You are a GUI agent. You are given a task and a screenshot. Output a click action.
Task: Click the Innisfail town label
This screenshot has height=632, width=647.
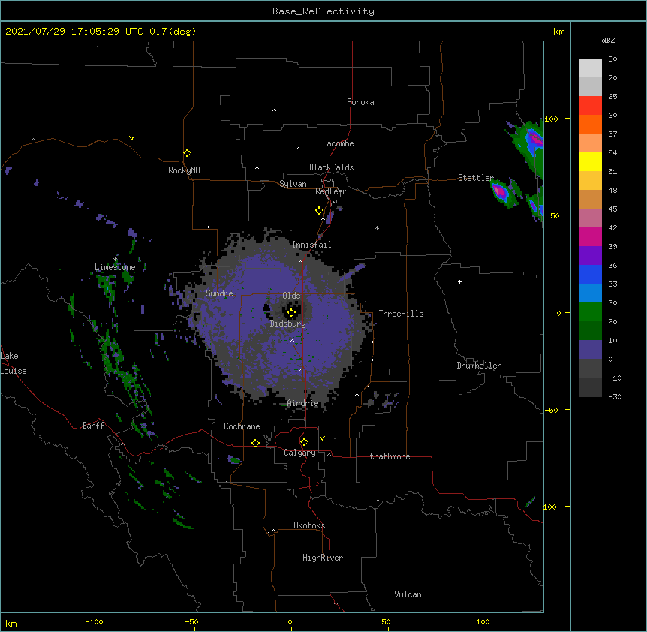[x=311, y=245]
